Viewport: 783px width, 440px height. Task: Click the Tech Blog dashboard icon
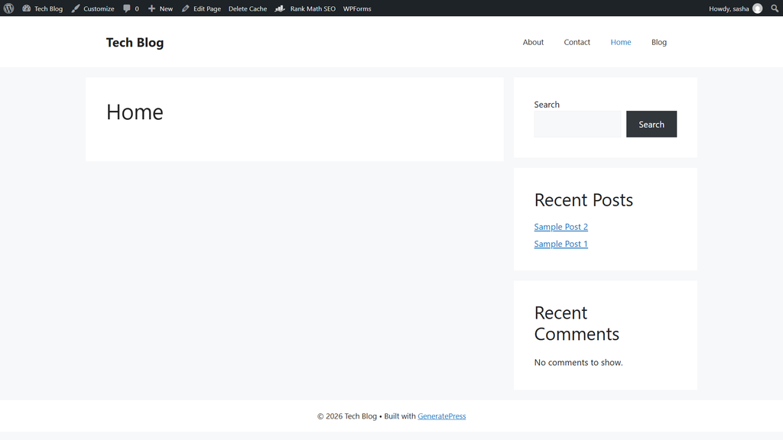click(x=27, y=8)
